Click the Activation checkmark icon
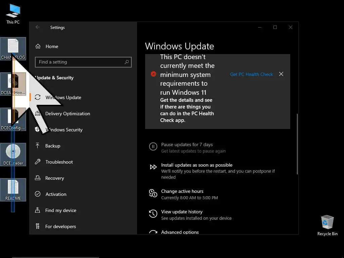Screen dimensions: 344x258 [x=38, y=194]
